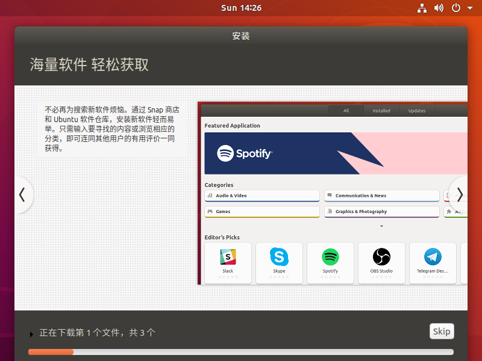Click the Spotify featured banner
Image resolution: width=482 pixels, height=361 pixels.
[x=336, y=153]
